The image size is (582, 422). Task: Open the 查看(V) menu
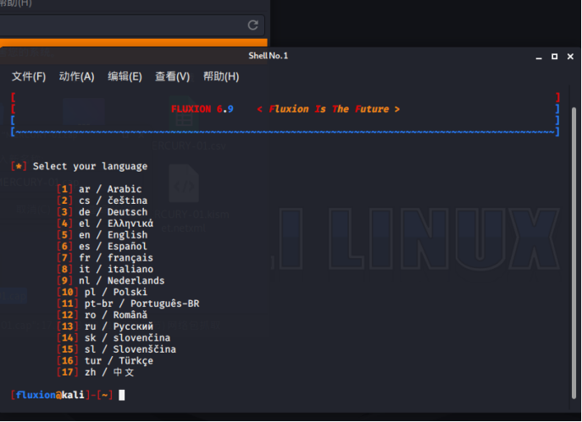172,76
